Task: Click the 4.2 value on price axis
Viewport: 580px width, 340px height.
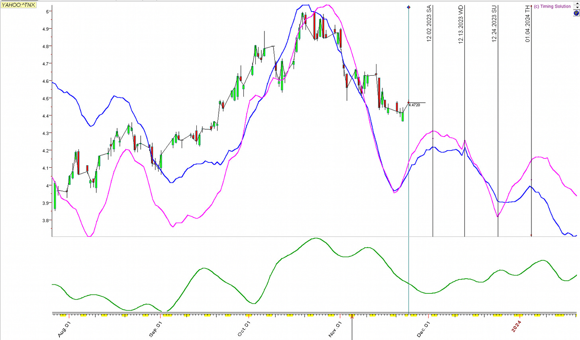Action: [45, 150]
